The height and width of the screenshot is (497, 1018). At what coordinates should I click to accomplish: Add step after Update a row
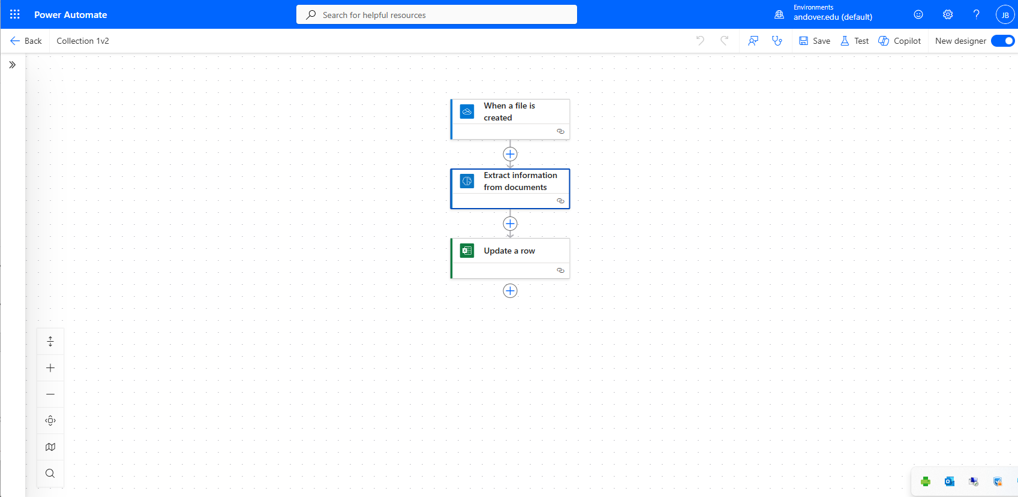pyautogui.click(x=510, y=291)
